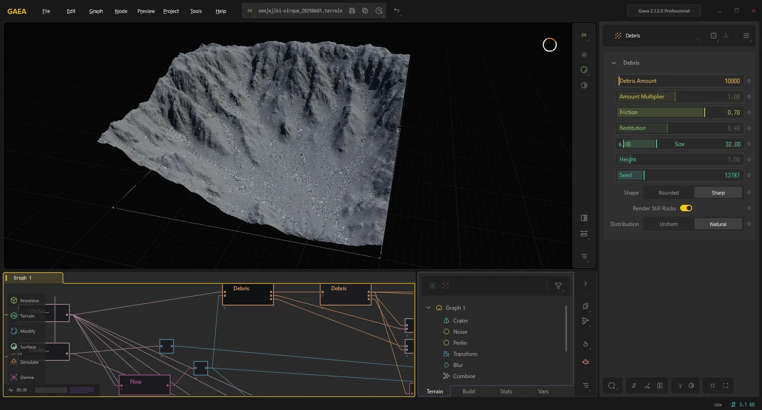
Task: Click the half-shaded sphere icon in viewport sidebar
Action: 584,86
